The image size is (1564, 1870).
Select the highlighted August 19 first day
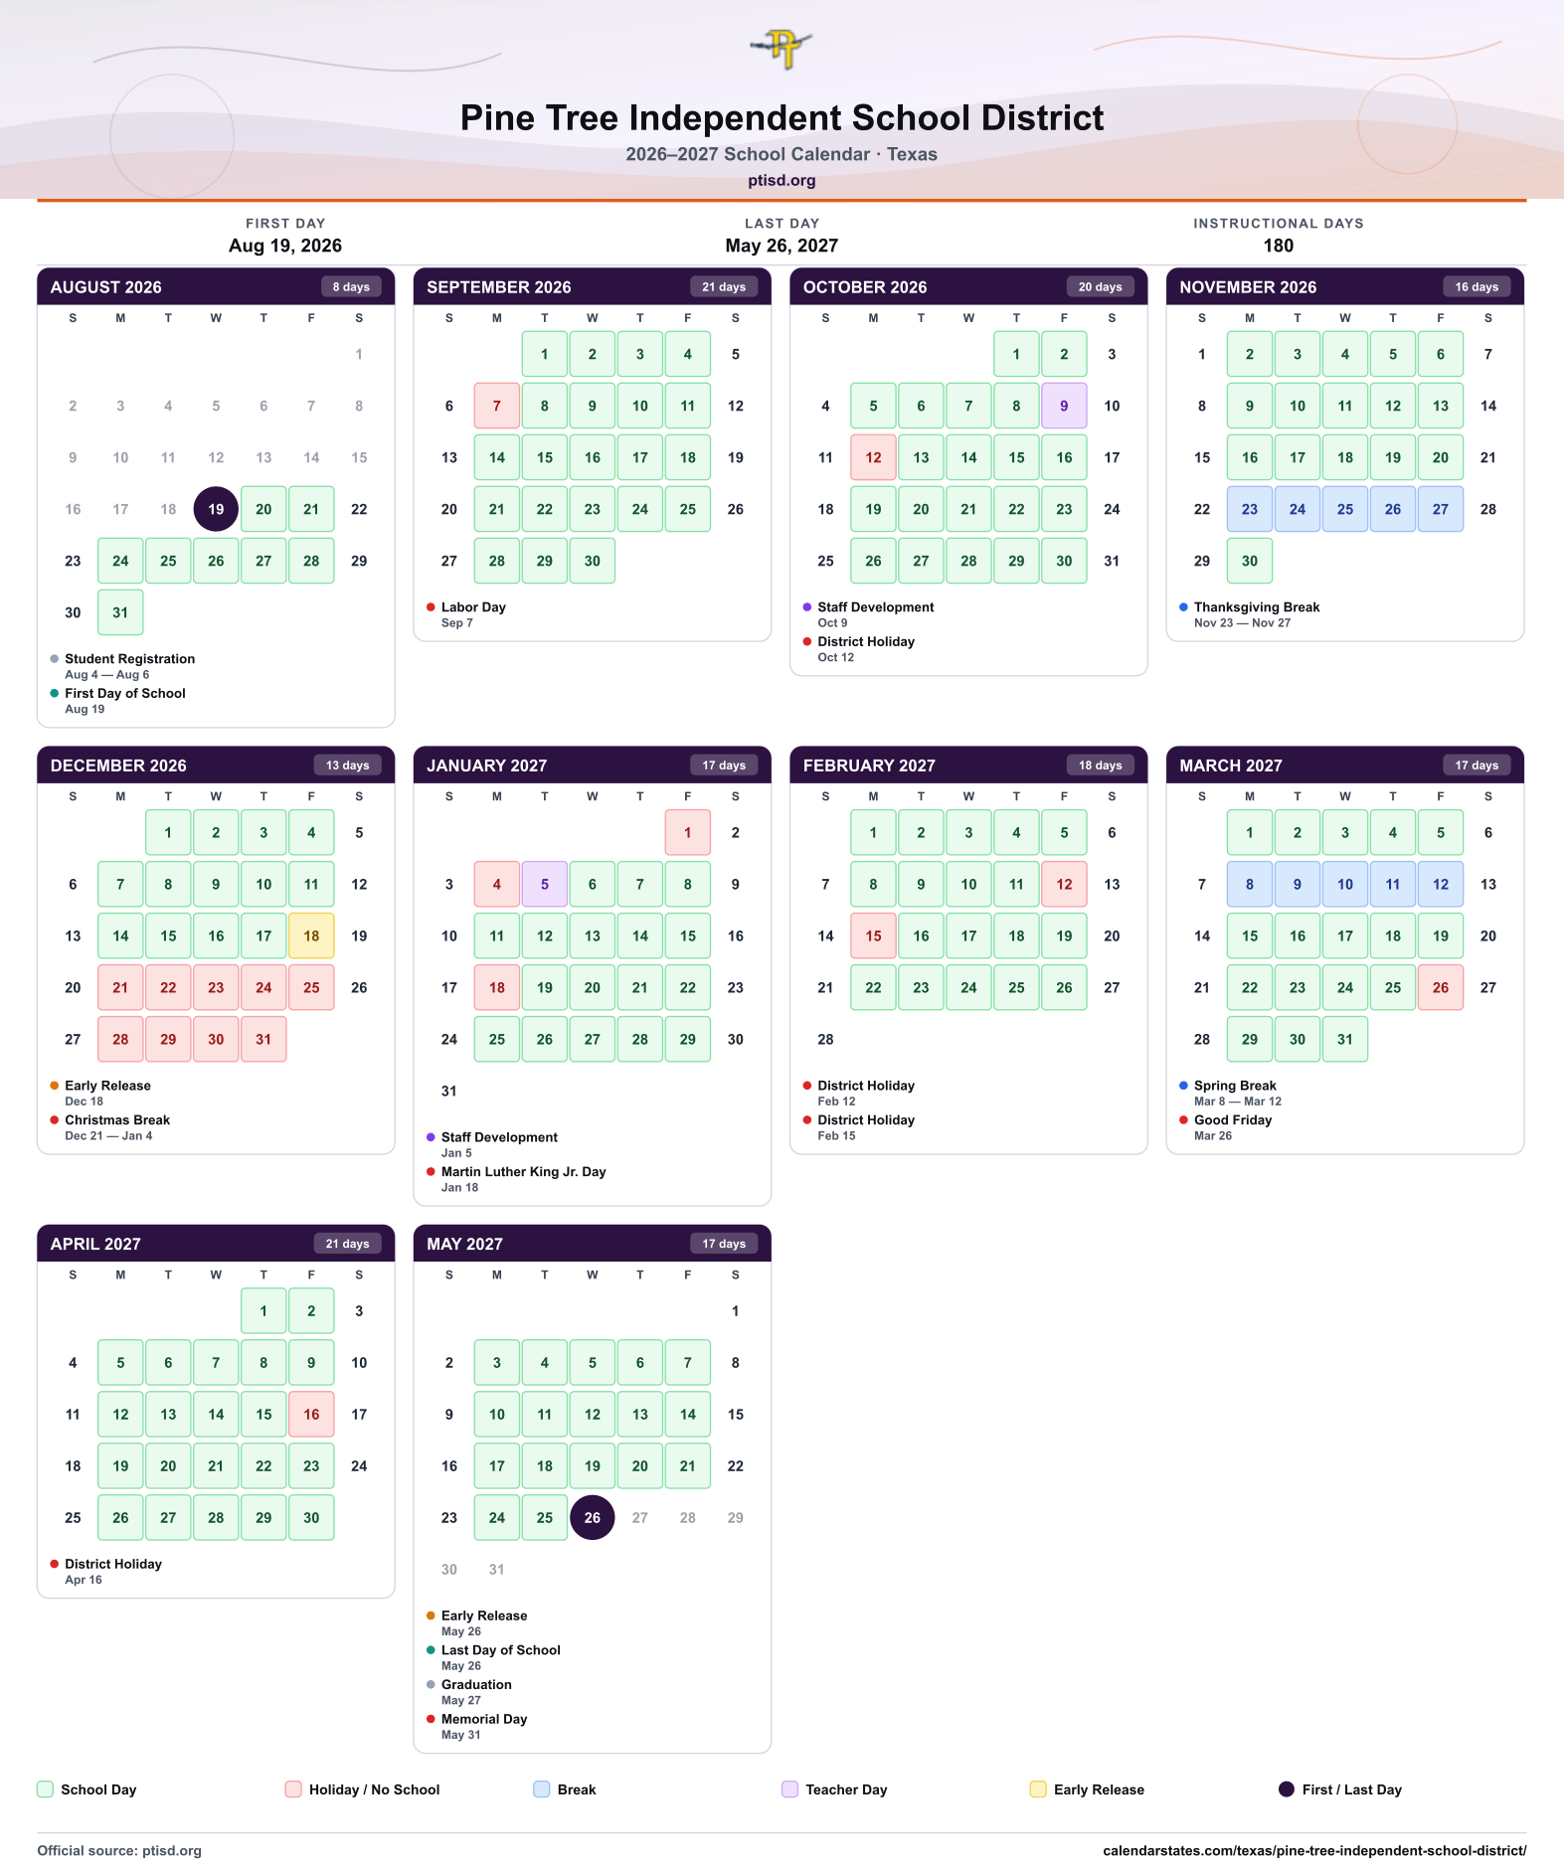[216, 509]
